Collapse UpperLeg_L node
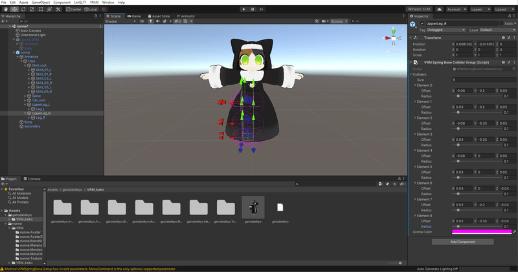This screenshot has height=272, width=518. coord(25,105)
